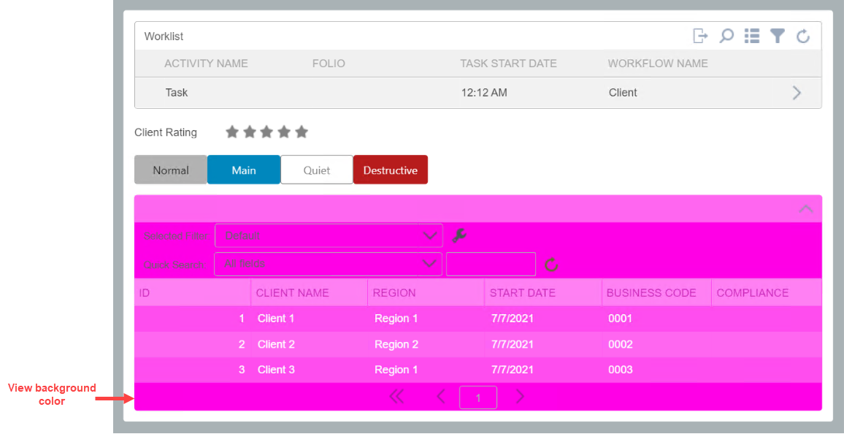Open the Selected Filter dropdown
Screen dimensions: 844x434
tap(329, 236)
